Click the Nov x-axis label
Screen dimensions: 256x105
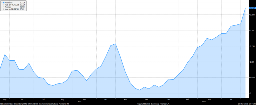click(125, 99)
